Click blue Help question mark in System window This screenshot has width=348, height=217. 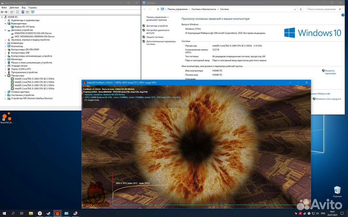(343, 15)
